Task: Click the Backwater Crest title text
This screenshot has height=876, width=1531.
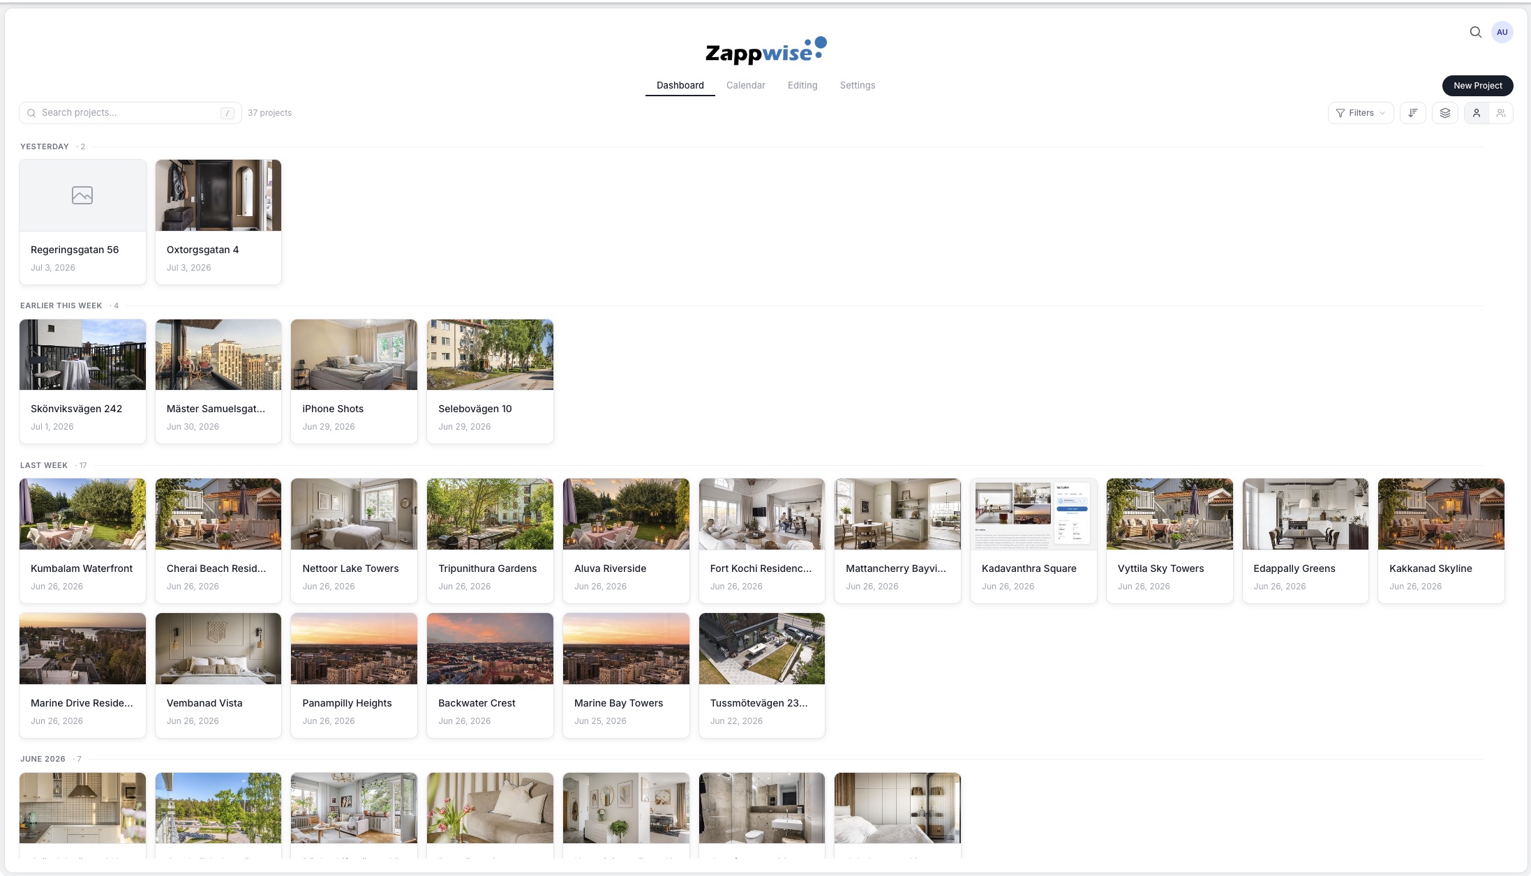Action: [x=477, y=703]
